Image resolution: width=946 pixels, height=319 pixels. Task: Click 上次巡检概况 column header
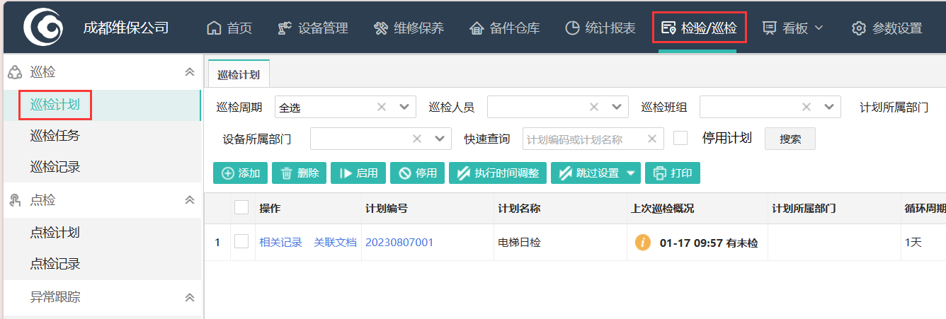(x=663, y=209)
